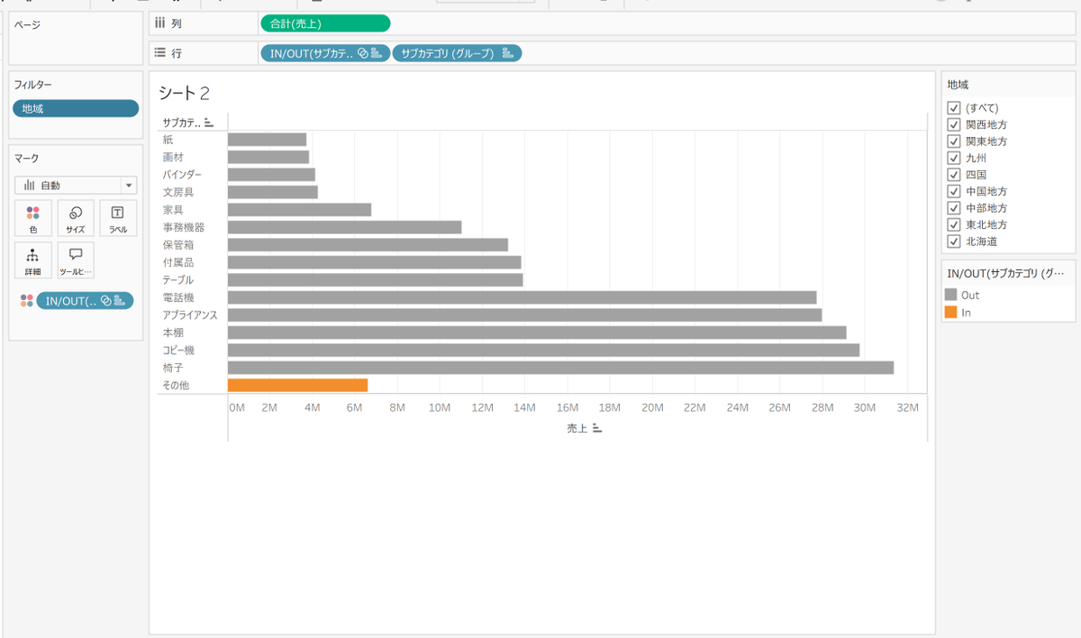This screenshot has width=1081, height=638.
Task: Open the 自動 mark type dropdown
Action: point(76,185)
